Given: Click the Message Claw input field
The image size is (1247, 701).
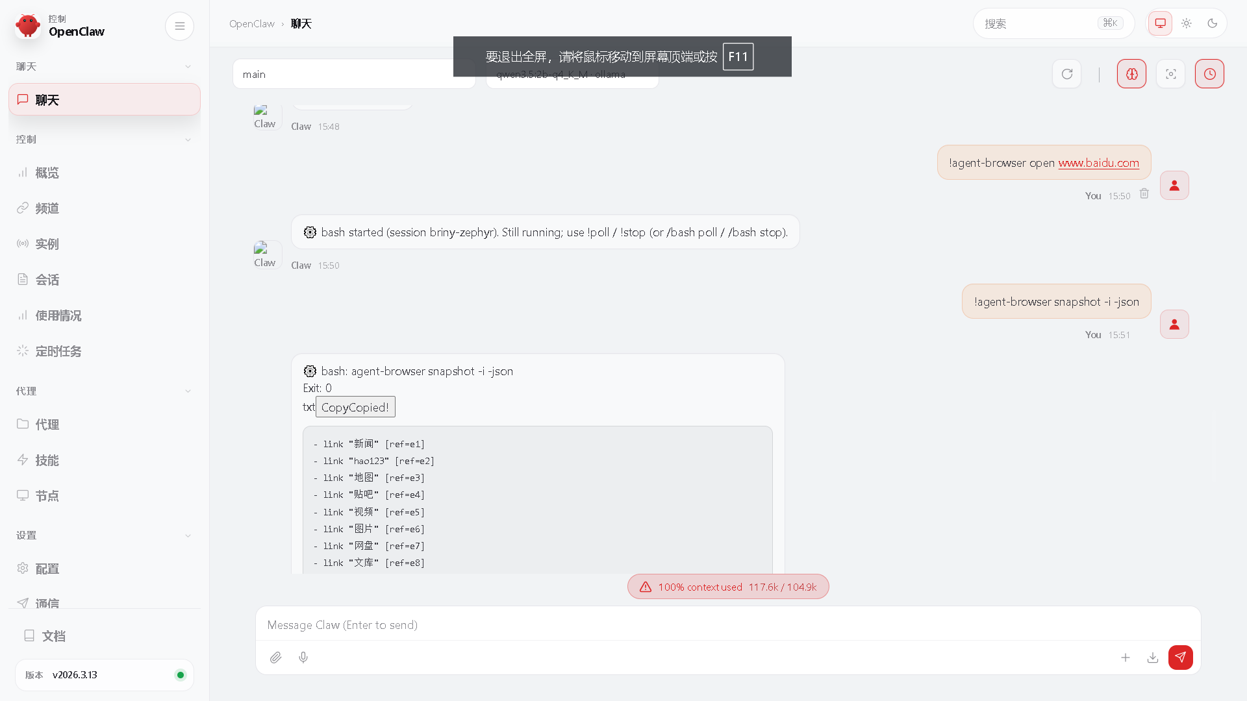Looking at the screenshot, I should pos(727,624).
